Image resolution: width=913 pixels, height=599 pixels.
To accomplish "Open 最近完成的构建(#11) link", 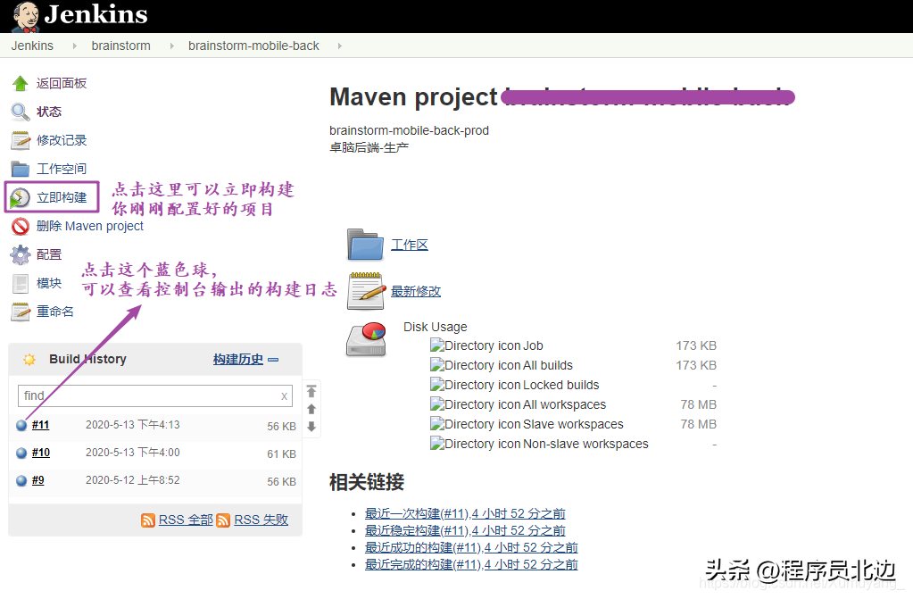I will 471,564.
